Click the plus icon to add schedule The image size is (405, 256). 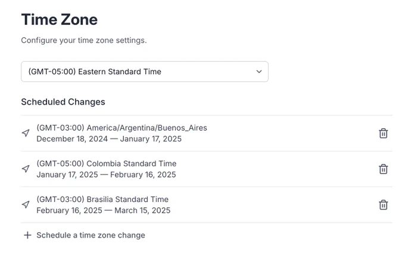tap(27, 235)
